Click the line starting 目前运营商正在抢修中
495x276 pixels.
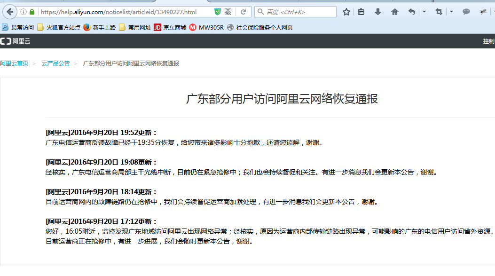pyautogui.click(x=150, y=242)
